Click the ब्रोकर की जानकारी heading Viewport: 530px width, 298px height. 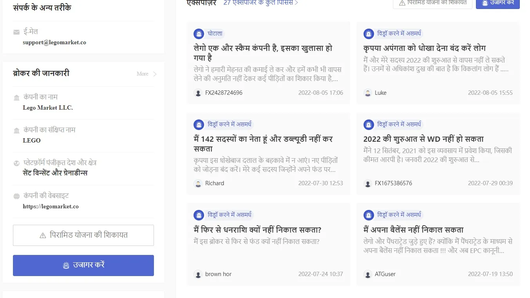[41, 74]
